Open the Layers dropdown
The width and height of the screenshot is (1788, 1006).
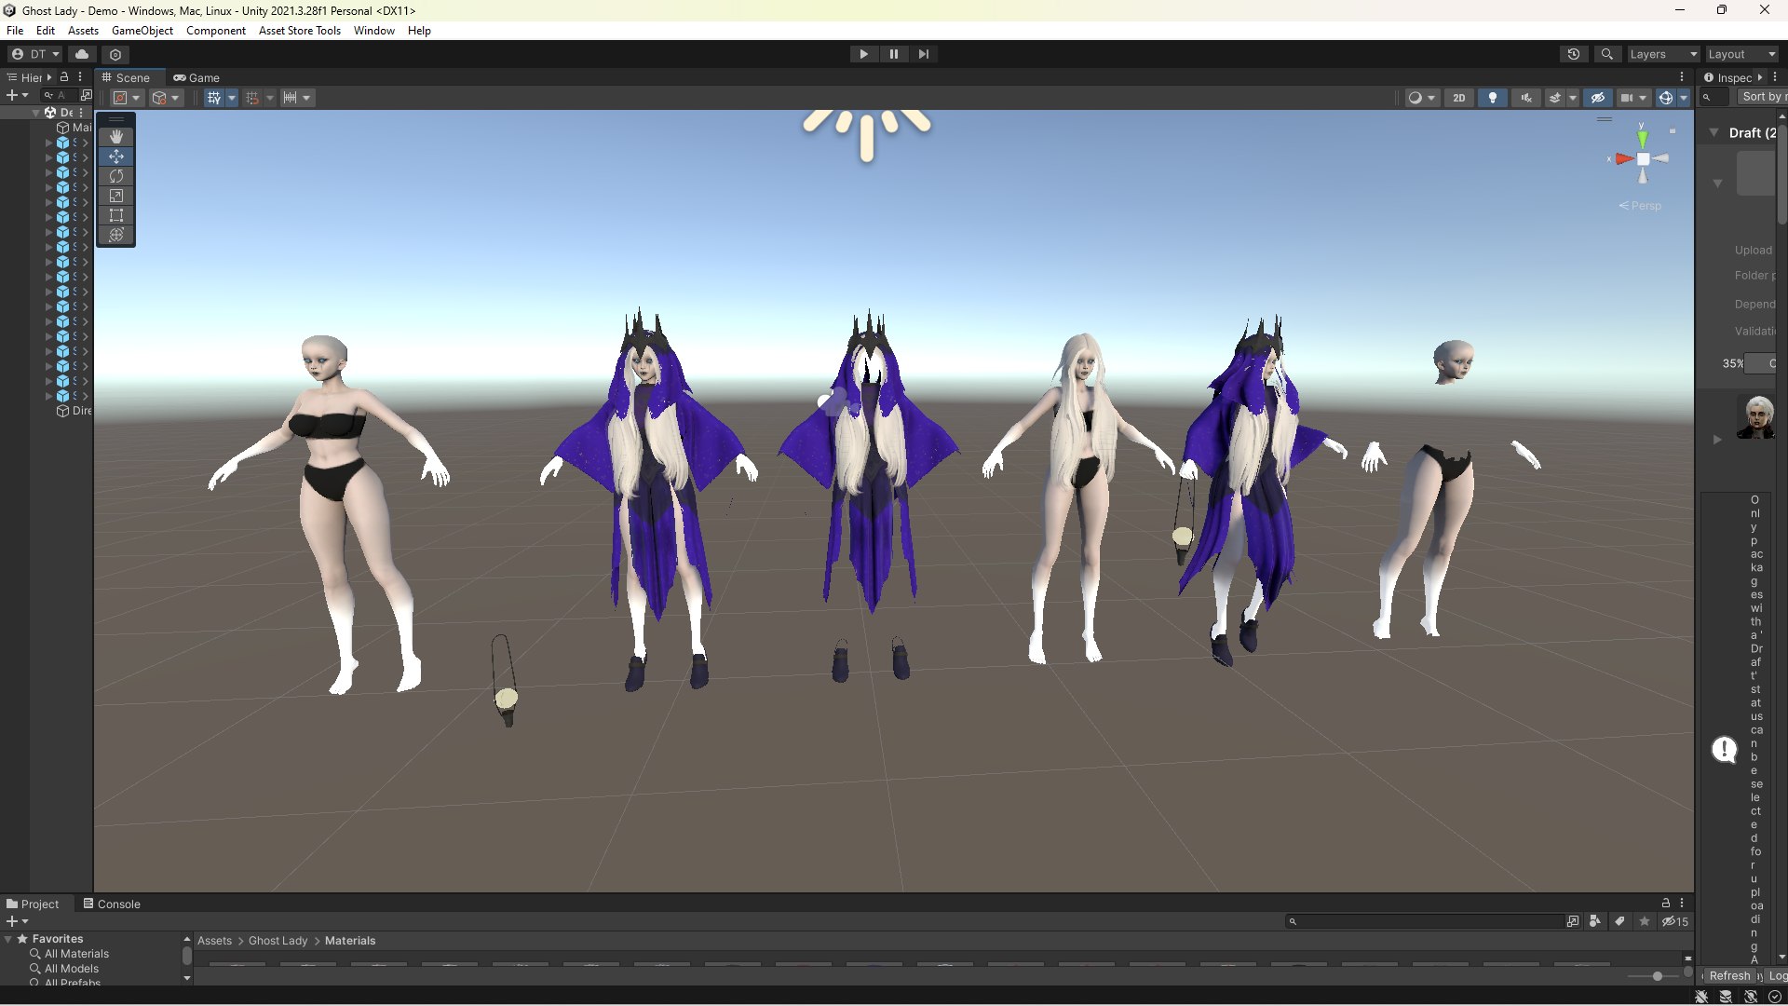(1662, 54)
